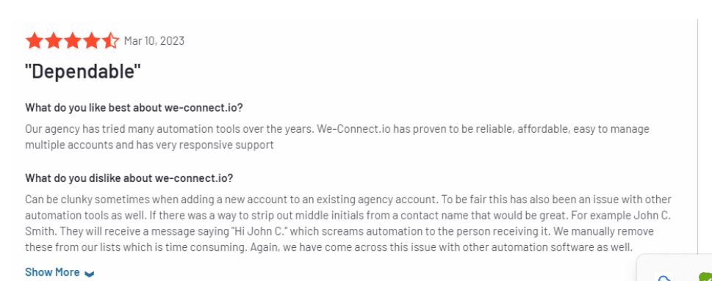Image resolution: width=712 pixels, height=281 pixels.
Task: Click the paragraph about reliable, affordable support
Action: coord(337,137)
